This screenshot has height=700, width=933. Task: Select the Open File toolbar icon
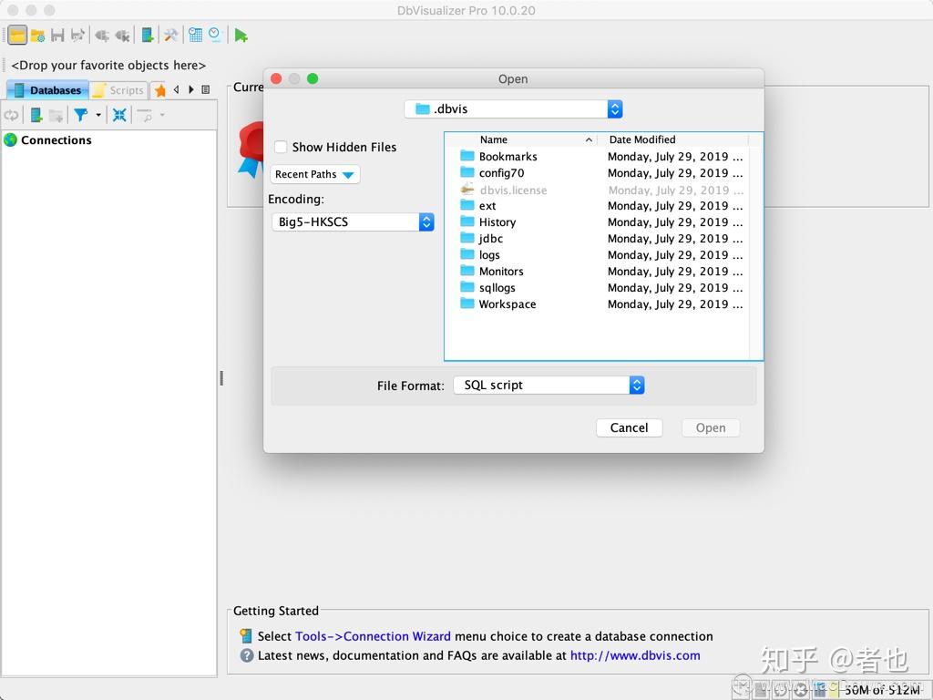point(17,35)
